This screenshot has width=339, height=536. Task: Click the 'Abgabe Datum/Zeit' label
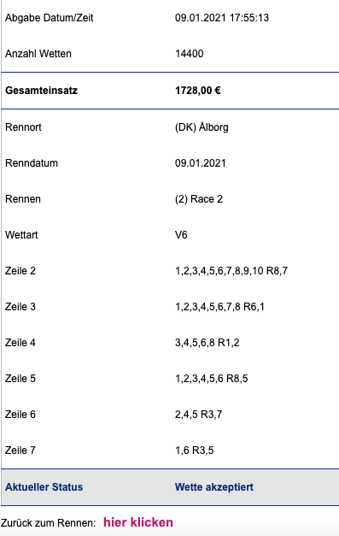(x=50, y=18)
